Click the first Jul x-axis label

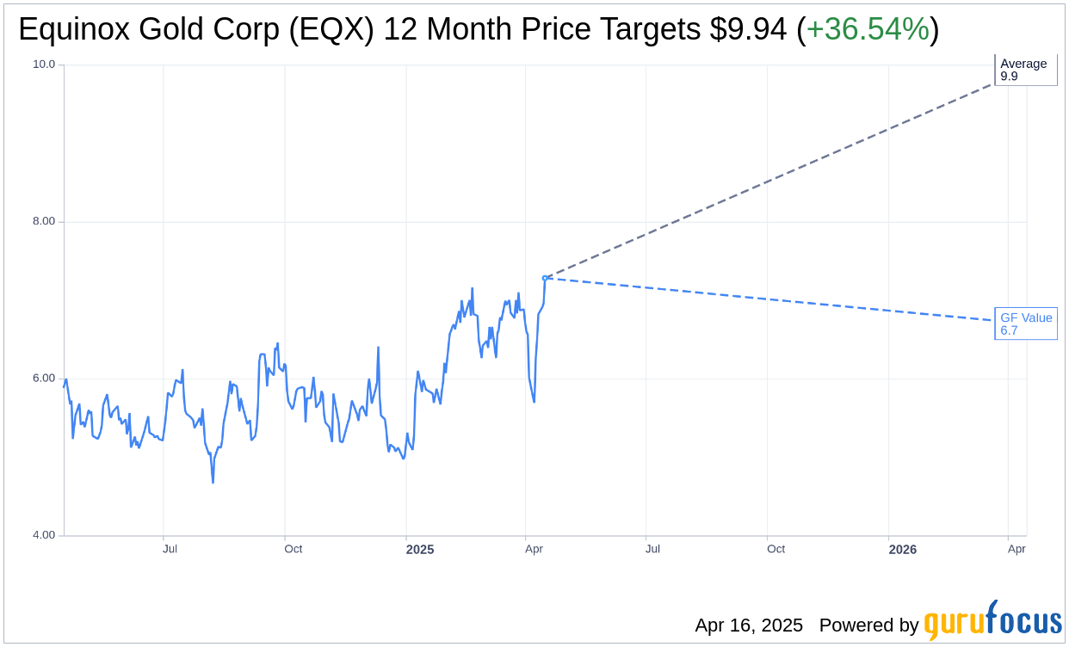point(170,549)
